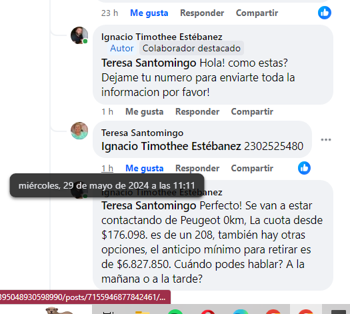Toggle Me gusta on the 23 h comment
This screenshot has height=314, width=350.
pyautogui.click(x=149, y=13)
